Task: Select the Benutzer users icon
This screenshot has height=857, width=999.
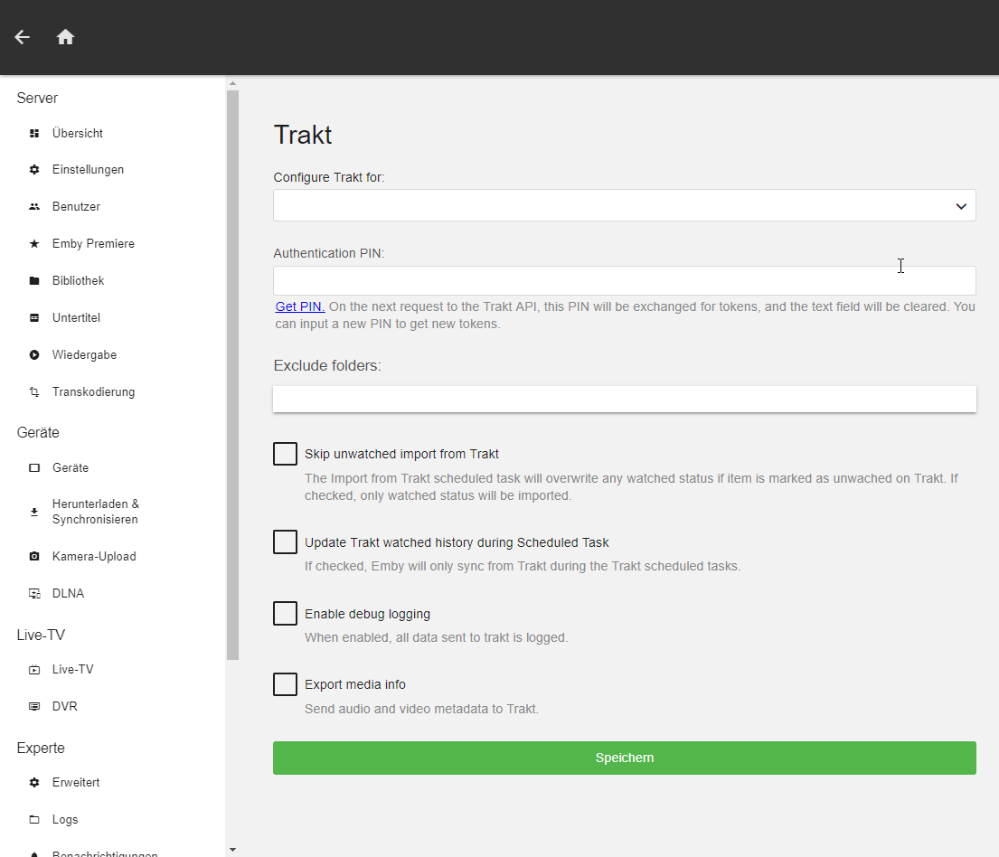Action: [34, 207]
